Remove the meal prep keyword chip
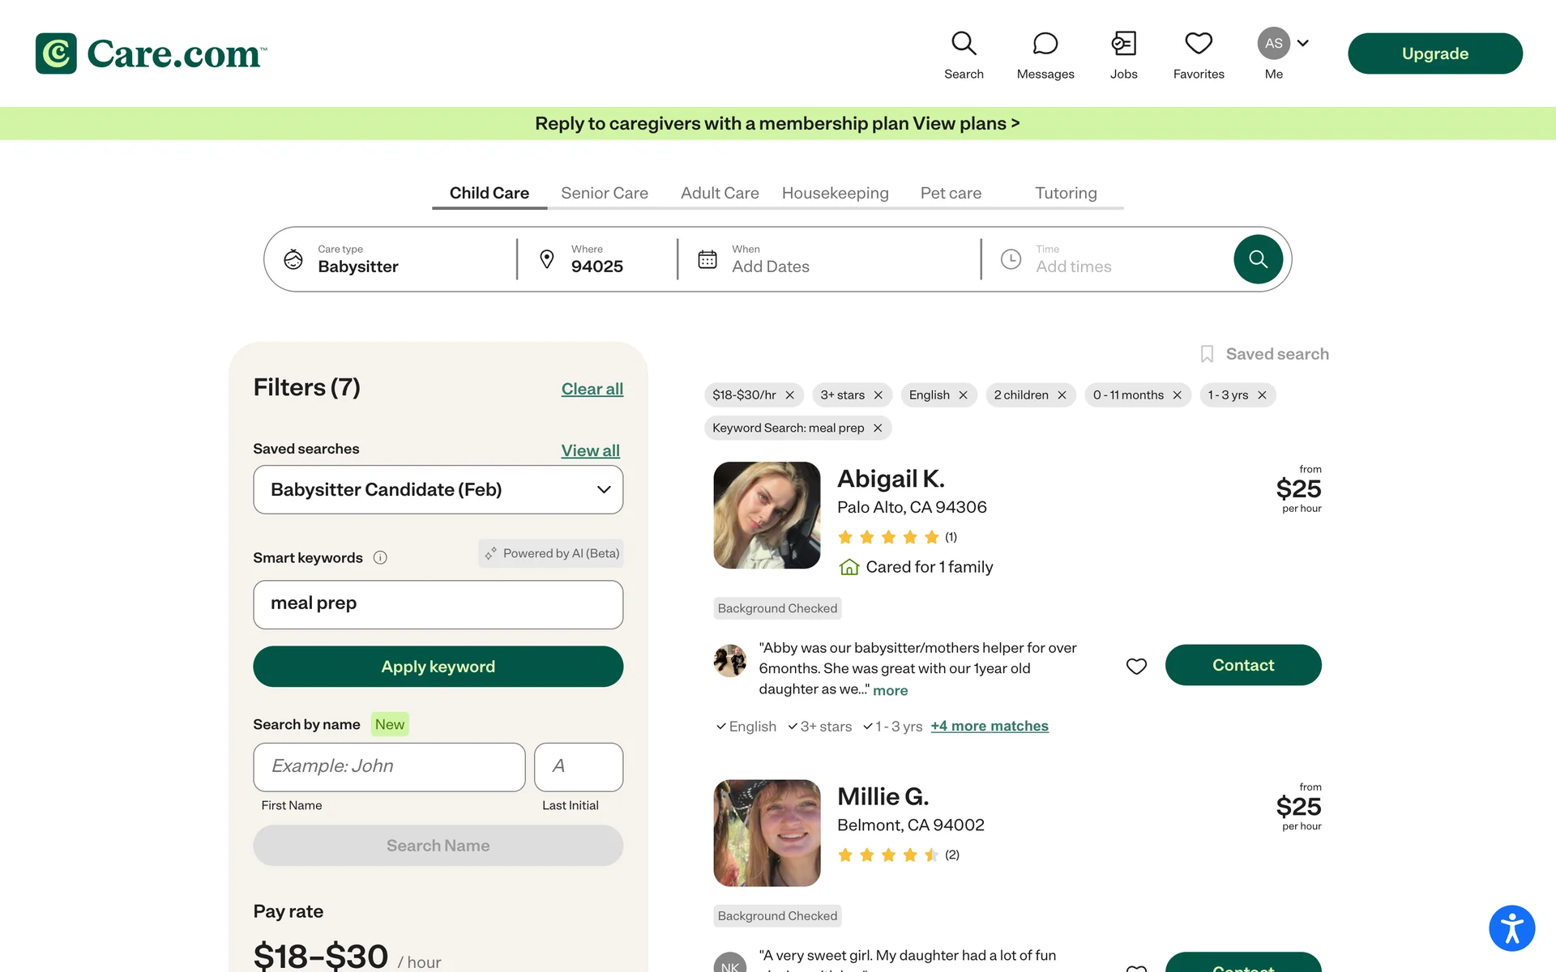Screen dimensions: 1556x972 878,428
